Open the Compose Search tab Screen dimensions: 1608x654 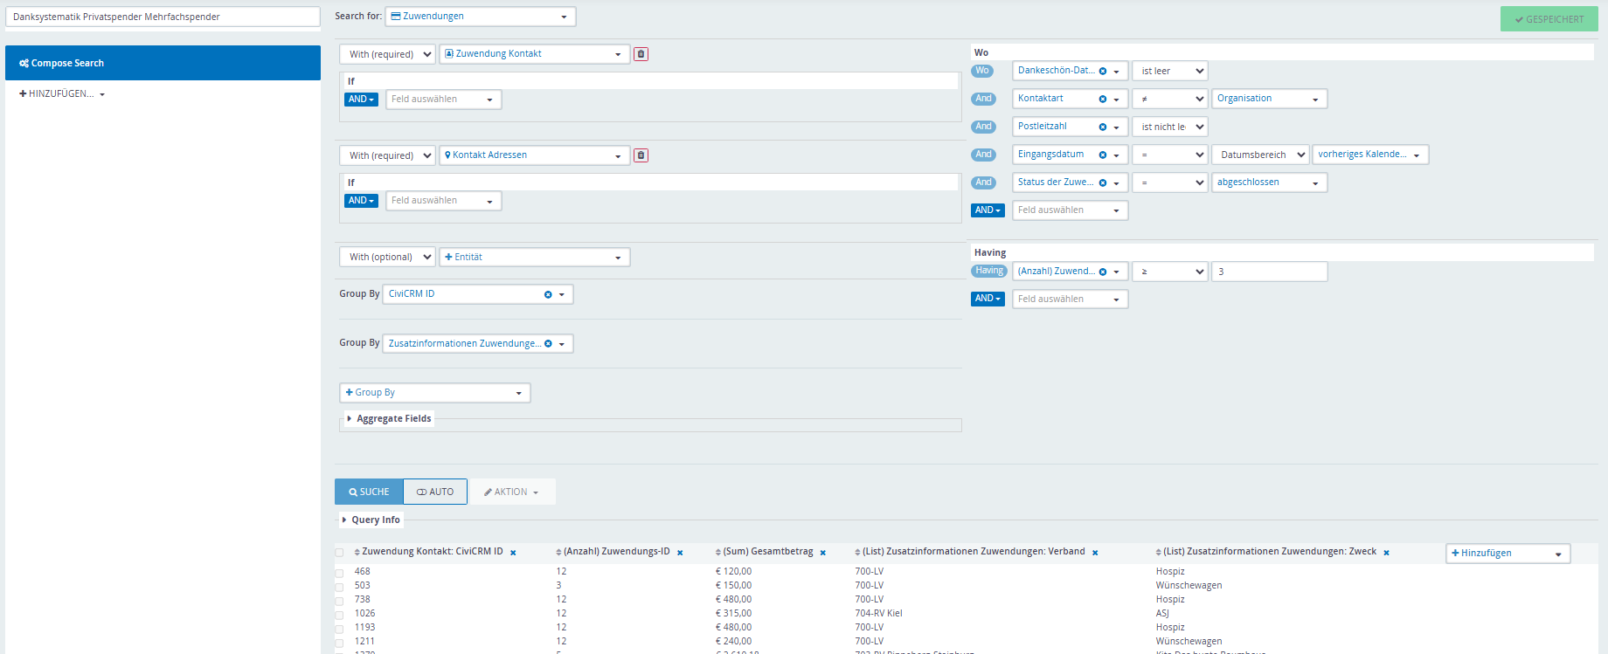pyautogui.click(x=163, y=63)
